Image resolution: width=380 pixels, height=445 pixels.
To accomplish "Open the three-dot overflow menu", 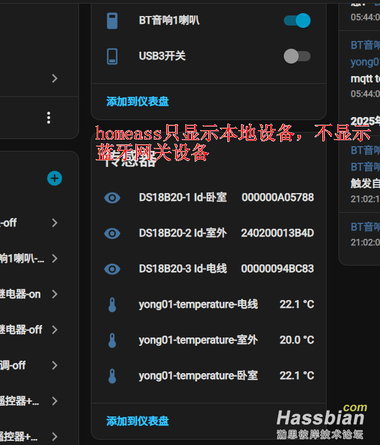I will (x=49, y=118).
